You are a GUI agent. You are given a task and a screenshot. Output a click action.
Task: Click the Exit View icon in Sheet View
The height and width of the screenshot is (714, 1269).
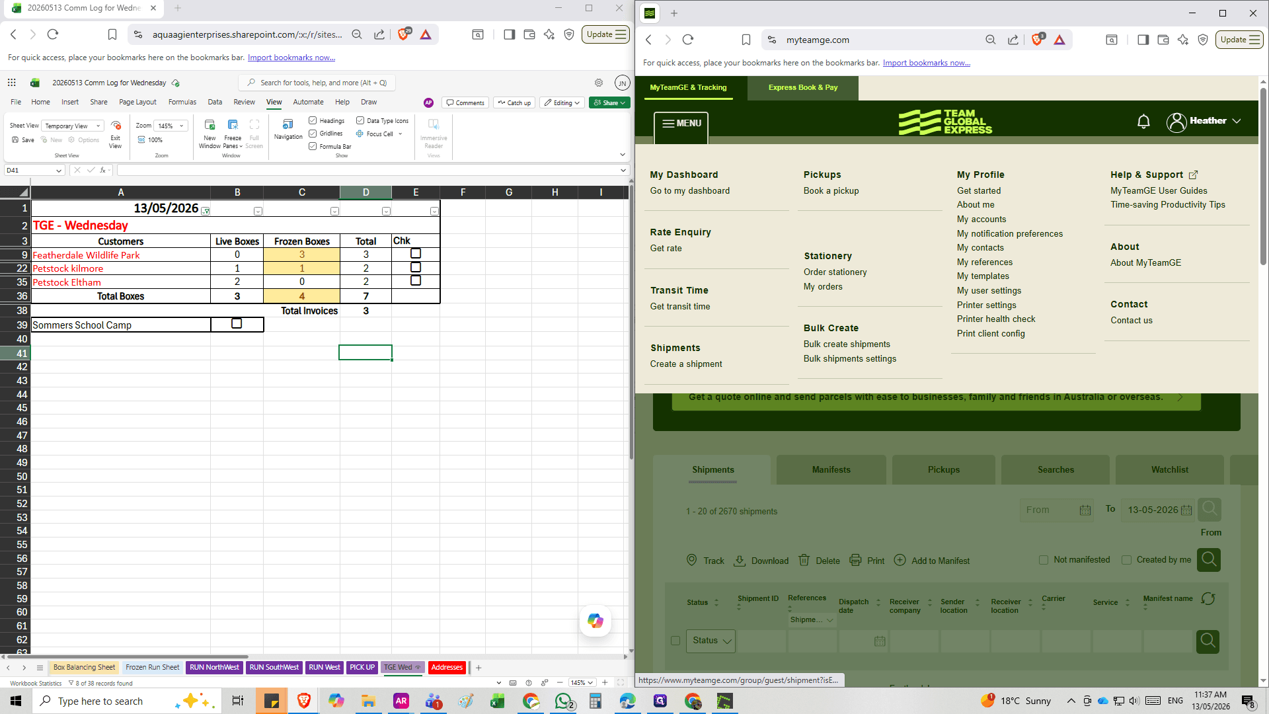coord(116,126)
